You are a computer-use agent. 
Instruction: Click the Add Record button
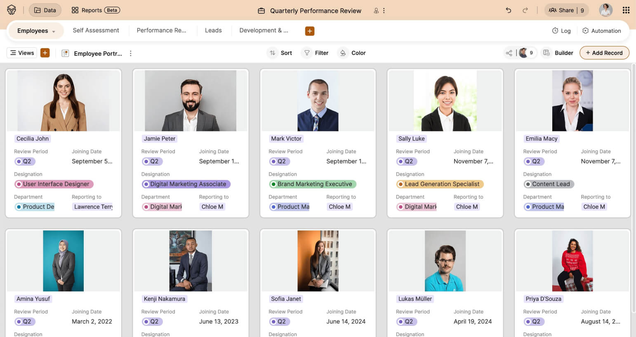[604, 53]
